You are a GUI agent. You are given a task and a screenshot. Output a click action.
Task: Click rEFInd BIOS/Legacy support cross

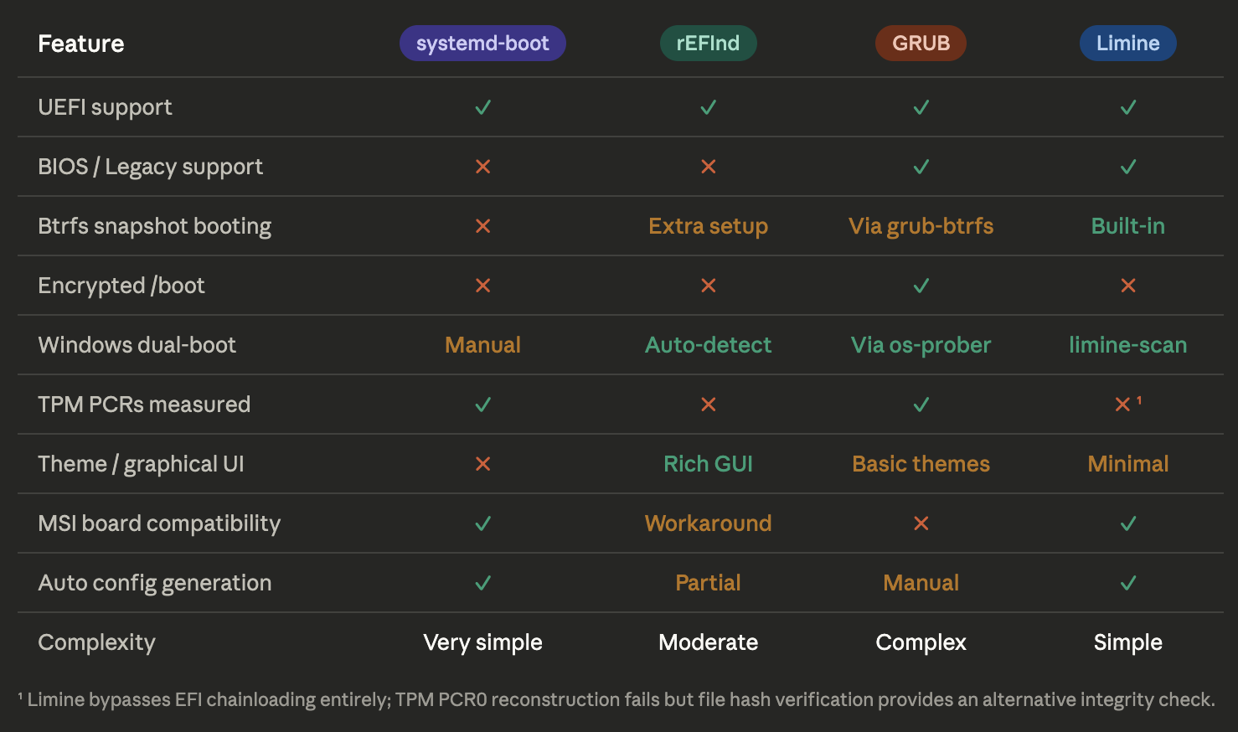(709, 167)
